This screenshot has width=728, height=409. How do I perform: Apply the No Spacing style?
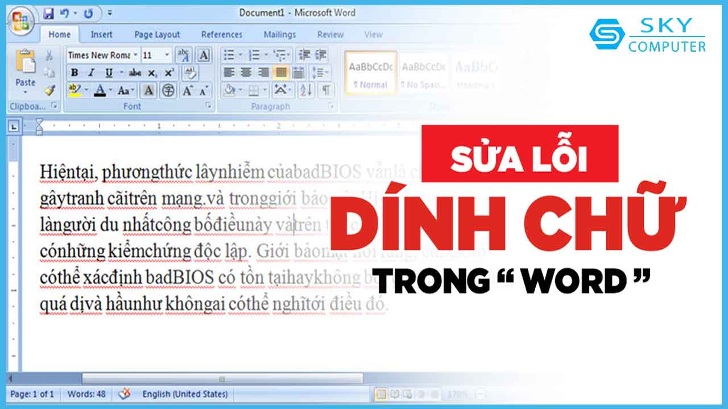(423, 74)
